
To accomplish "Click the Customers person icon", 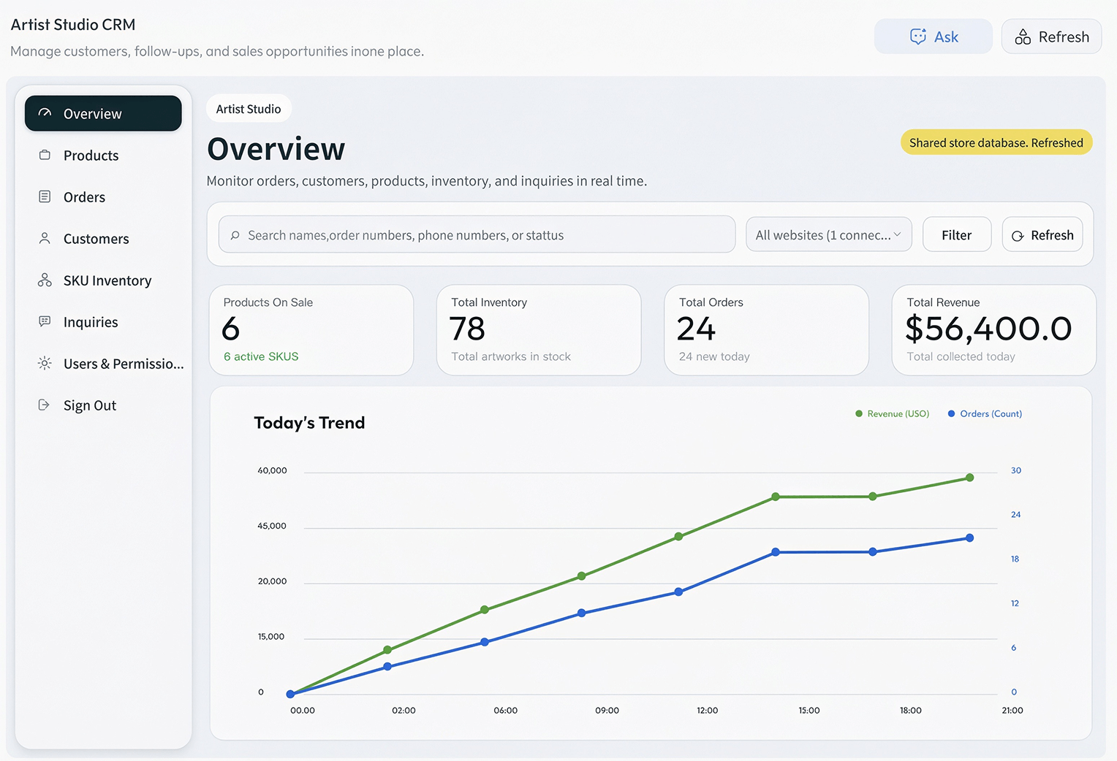I will point(45,238).
